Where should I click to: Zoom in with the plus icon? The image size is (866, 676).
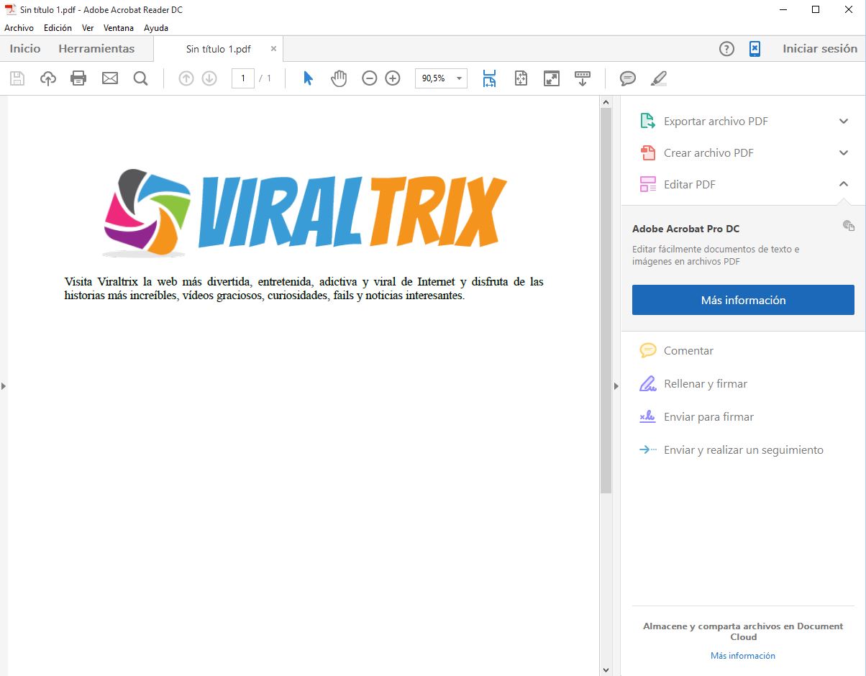393,78
